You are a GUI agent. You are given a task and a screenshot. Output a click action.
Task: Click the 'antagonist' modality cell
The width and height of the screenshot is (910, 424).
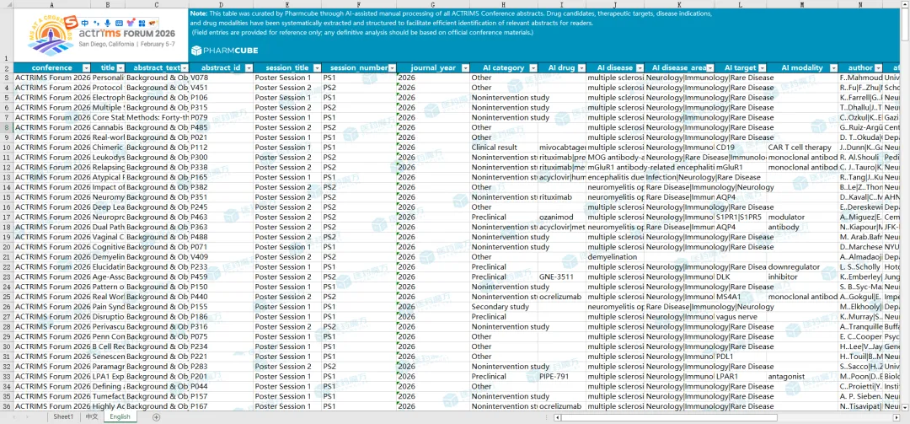(x=802, y=376)
